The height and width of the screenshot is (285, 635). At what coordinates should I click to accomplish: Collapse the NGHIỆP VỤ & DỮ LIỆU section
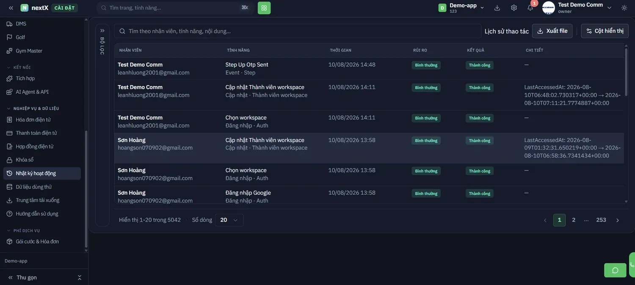(33, 108)
